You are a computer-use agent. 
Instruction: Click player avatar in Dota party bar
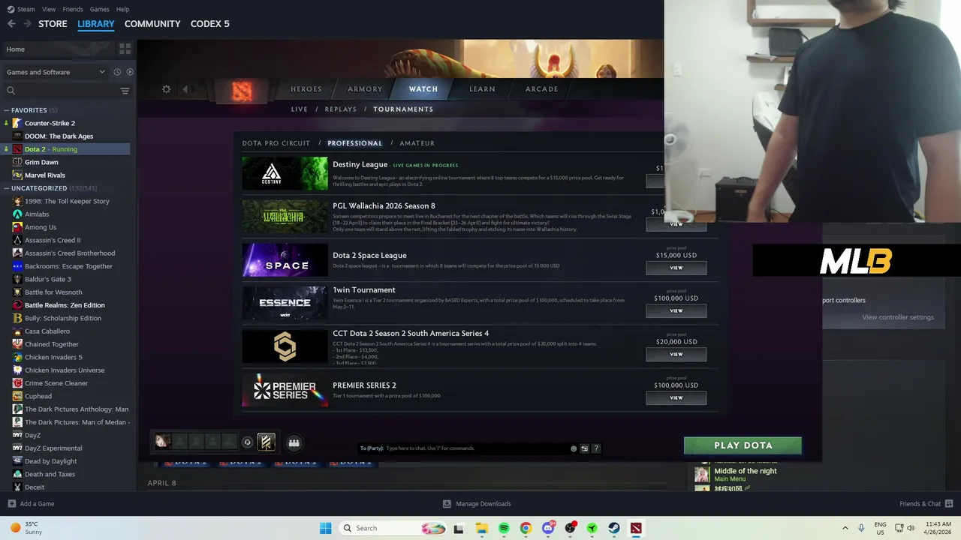(163, 442)
